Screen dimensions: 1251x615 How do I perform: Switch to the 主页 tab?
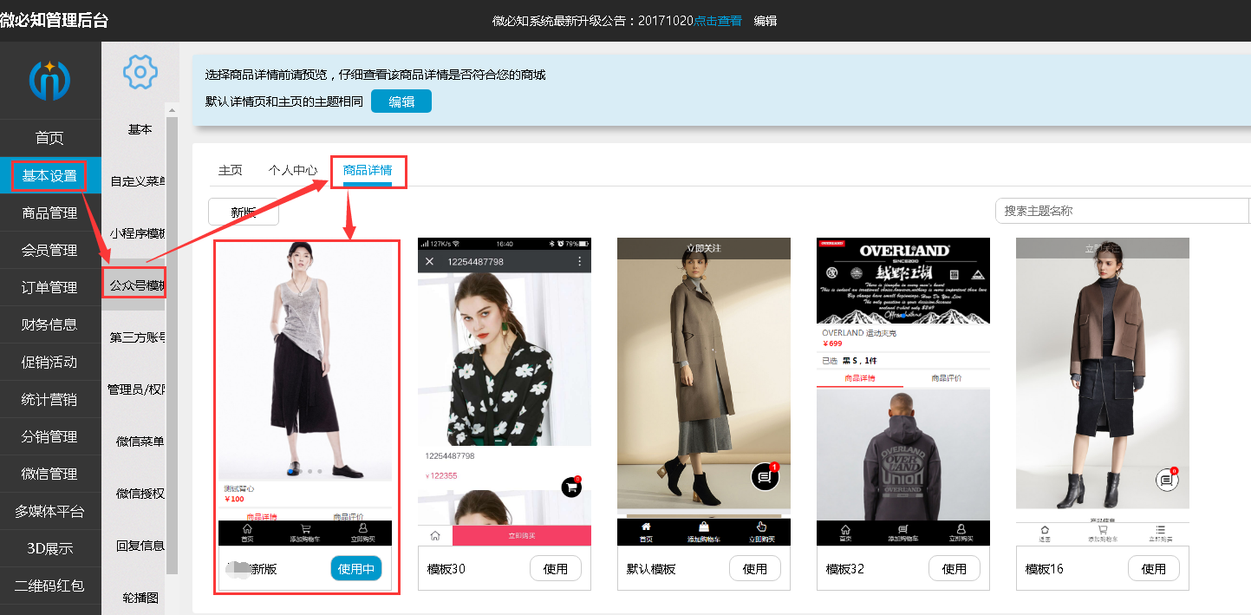click(230, 170)
